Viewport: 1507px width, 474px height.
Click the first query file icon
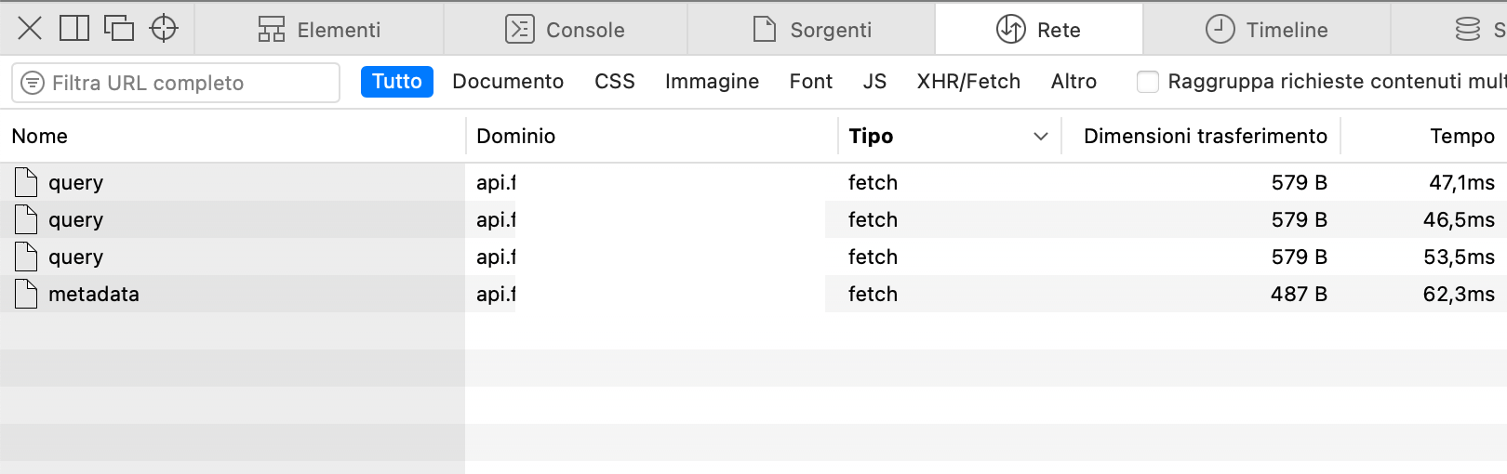coord(26,182)
